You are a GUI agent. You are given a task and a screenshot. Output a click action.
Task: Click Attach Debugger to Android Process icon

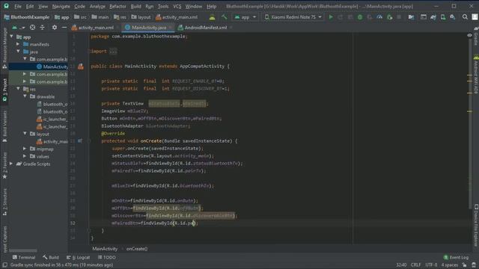[x=389, y=17]
